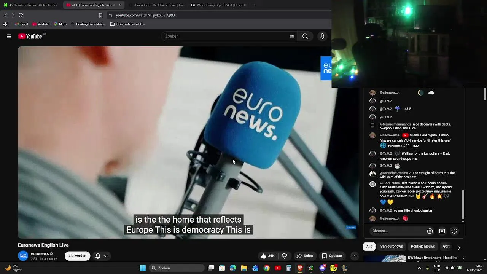Dislike the video with thumbs down
Image resolution: width=487 pixels, height=274 pixels.
click(284, 256)
